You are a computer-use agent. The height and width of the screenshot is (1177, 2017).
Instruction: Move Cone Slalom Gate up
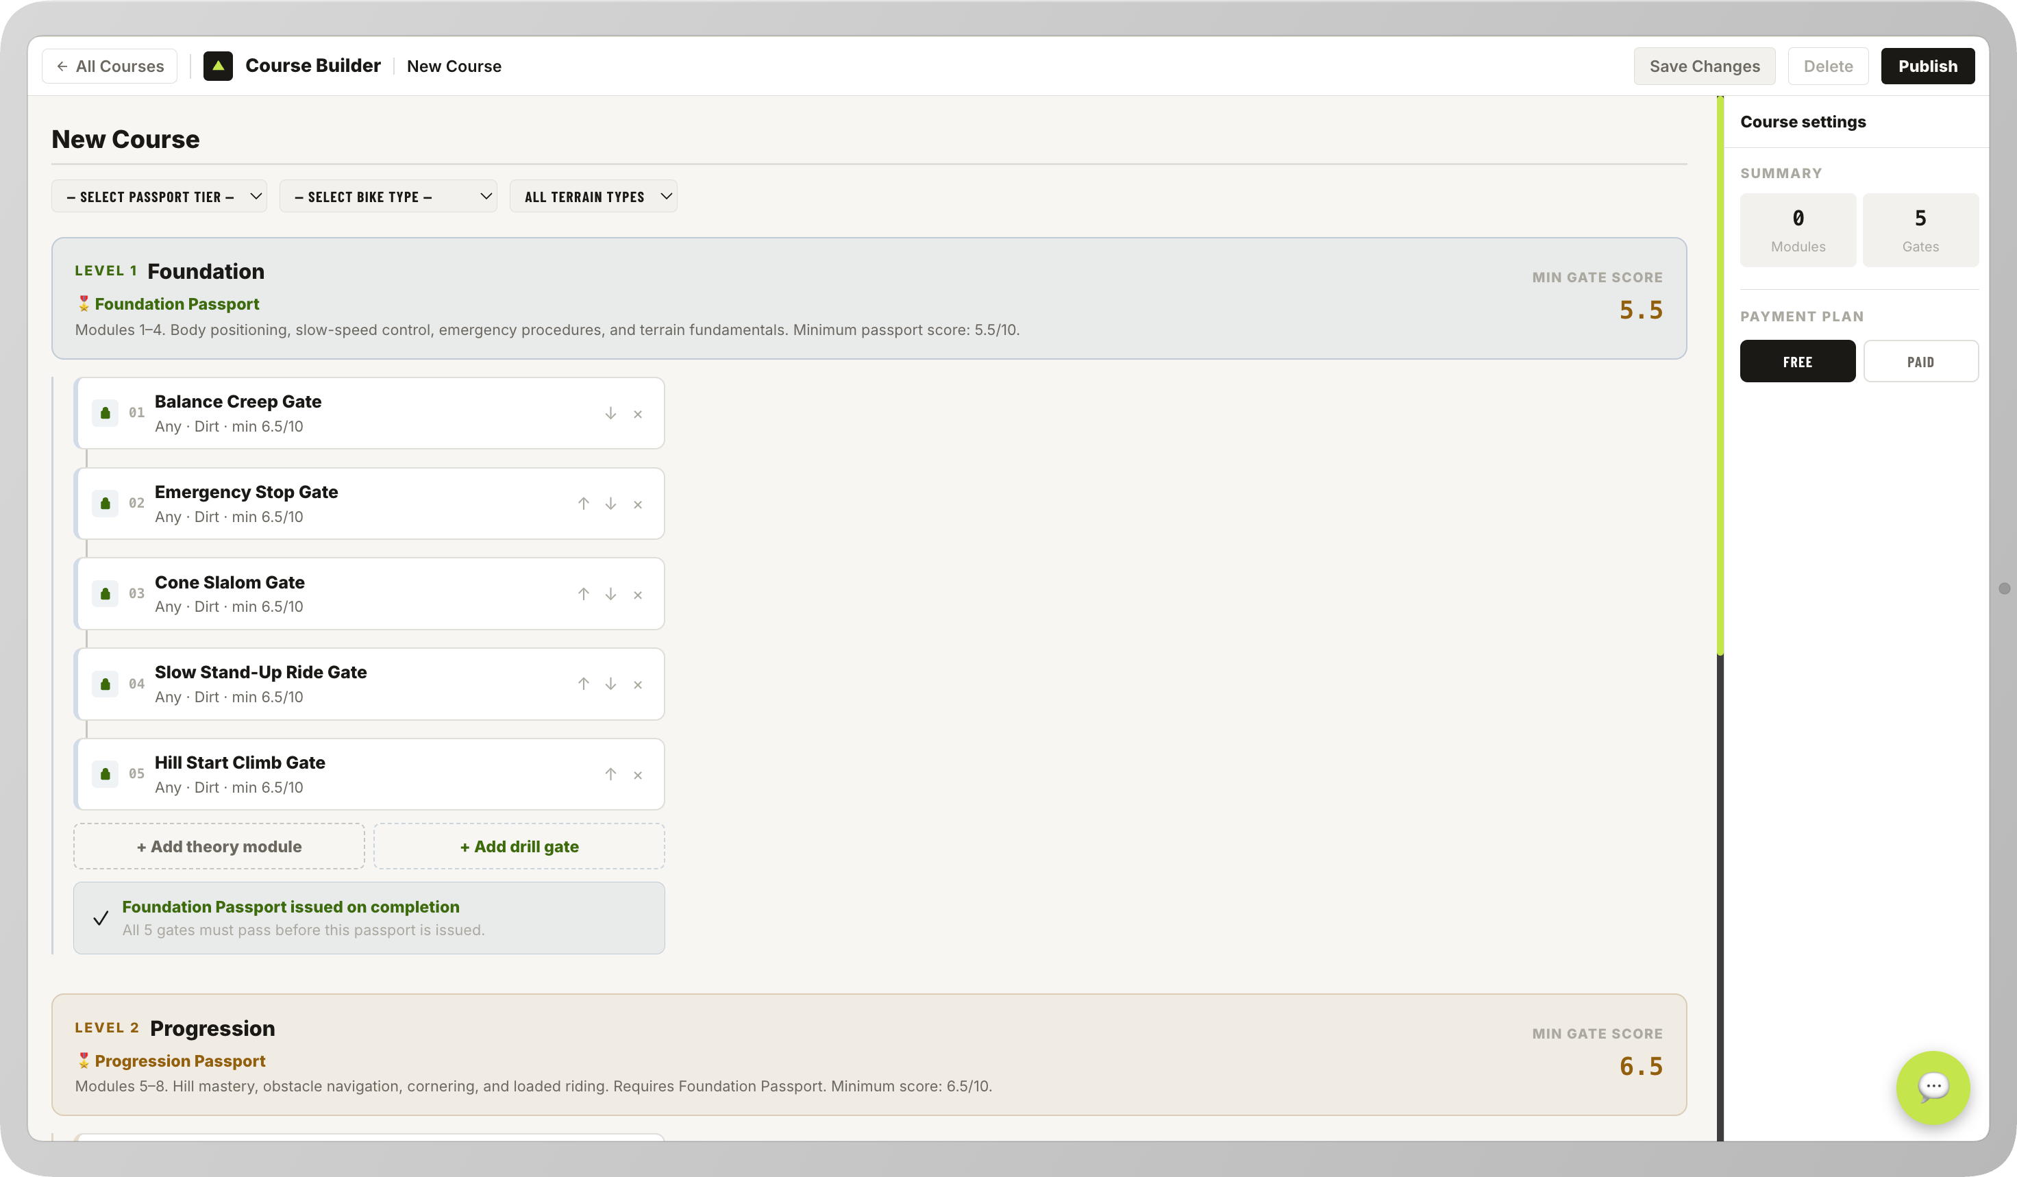click(584, 594)
